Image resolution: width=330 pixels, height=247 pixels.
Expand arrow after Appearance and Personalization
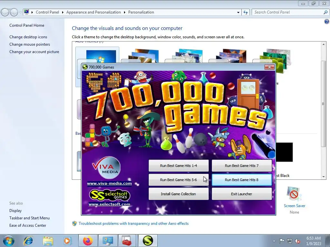[125, 12]
